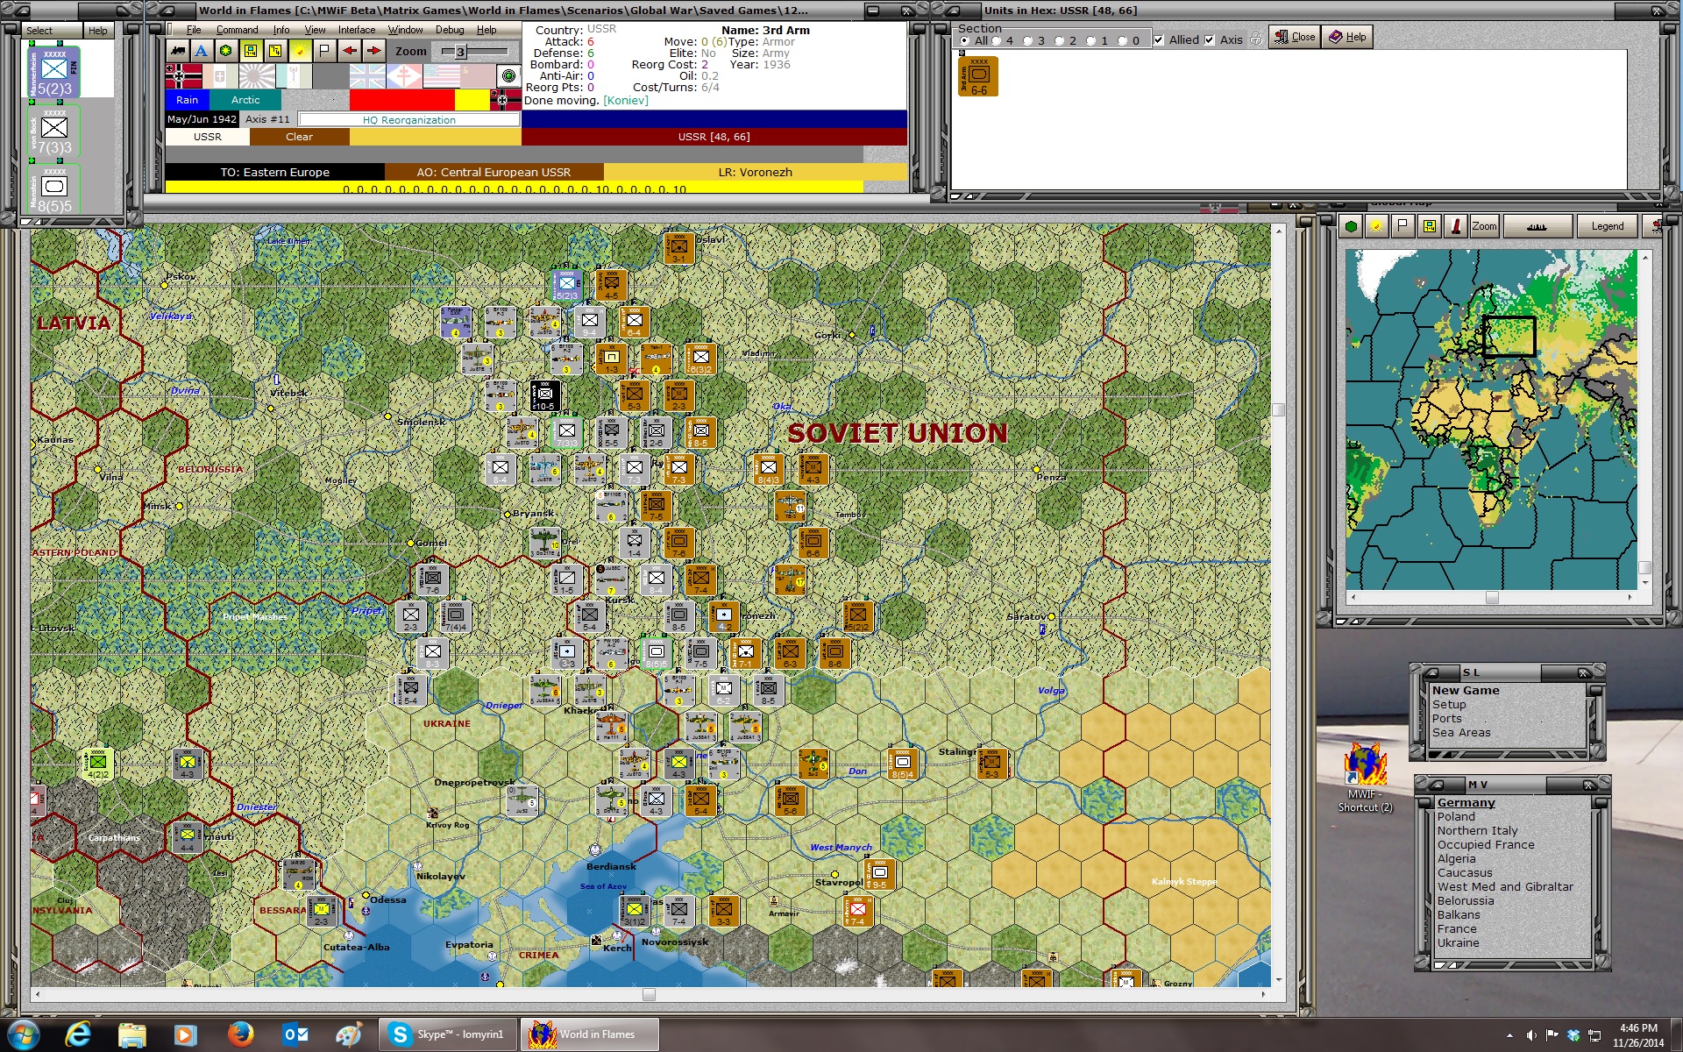Select the United States flag
The image size is (1683, 1052).
[441, 76]
